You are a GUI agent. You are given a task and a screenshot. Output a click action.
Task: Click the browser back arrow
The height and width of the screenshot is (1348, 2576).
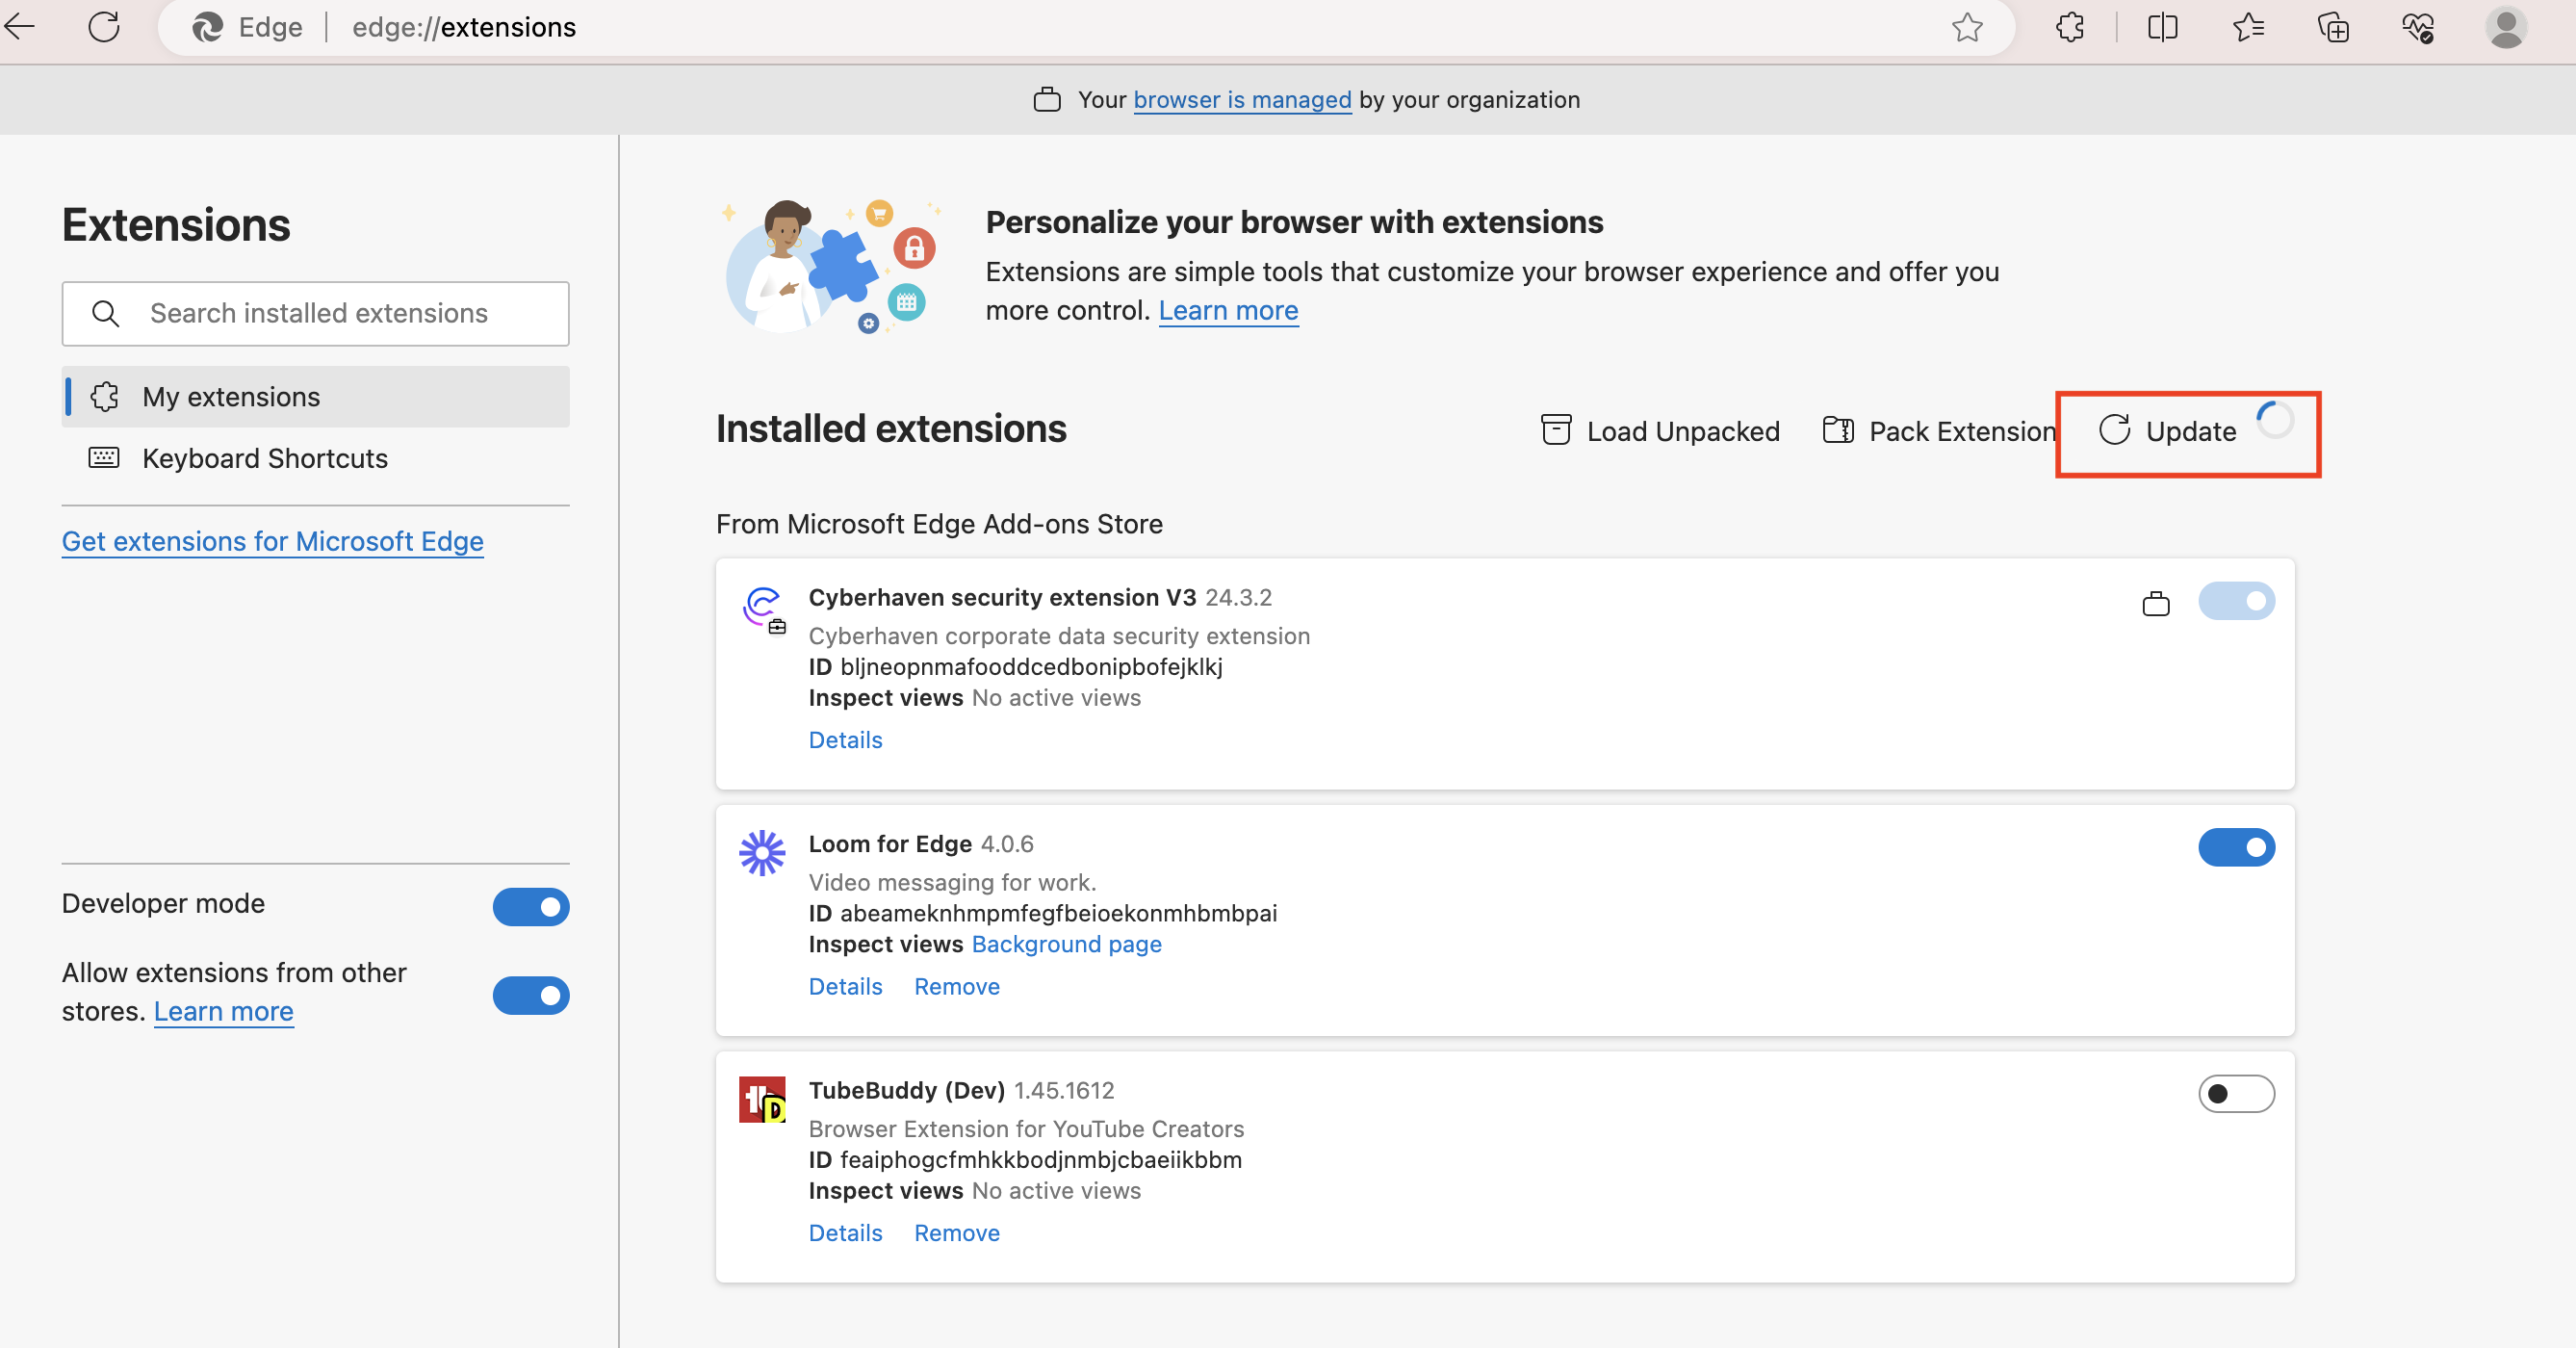[20, 27]
